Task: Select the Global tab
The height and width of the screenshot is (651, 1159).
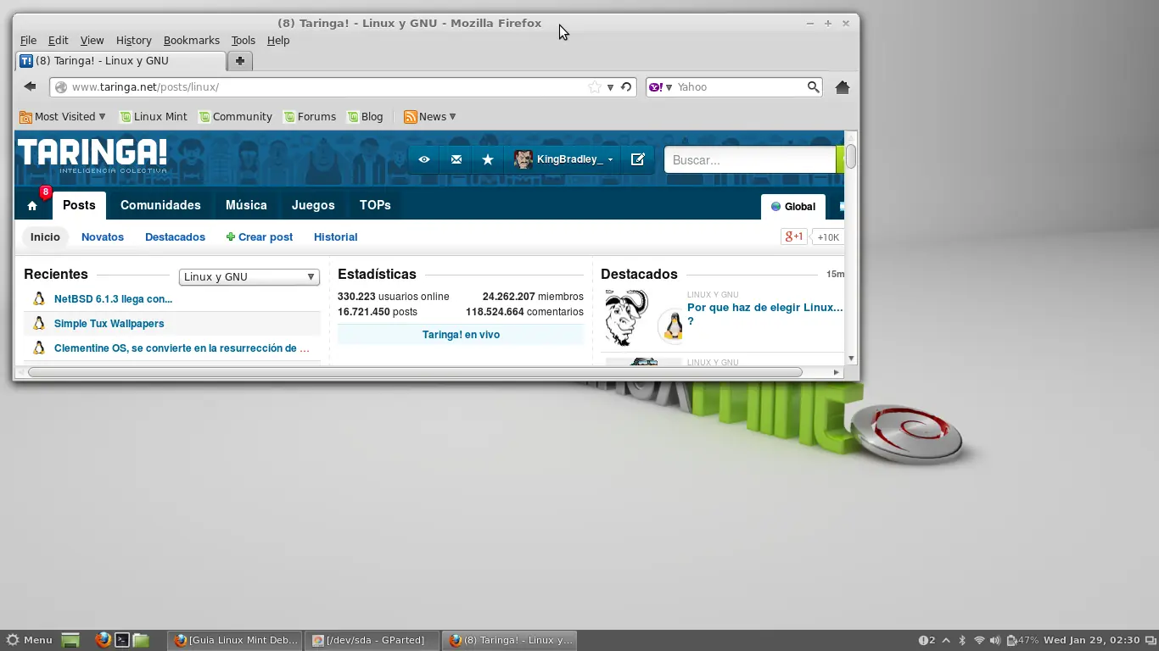Action: point(793,207)
